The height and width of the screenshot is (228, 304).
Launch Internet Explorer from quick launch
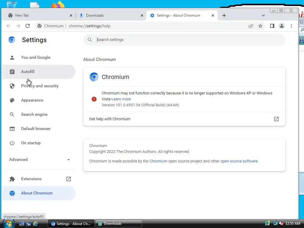pos(35,224)
